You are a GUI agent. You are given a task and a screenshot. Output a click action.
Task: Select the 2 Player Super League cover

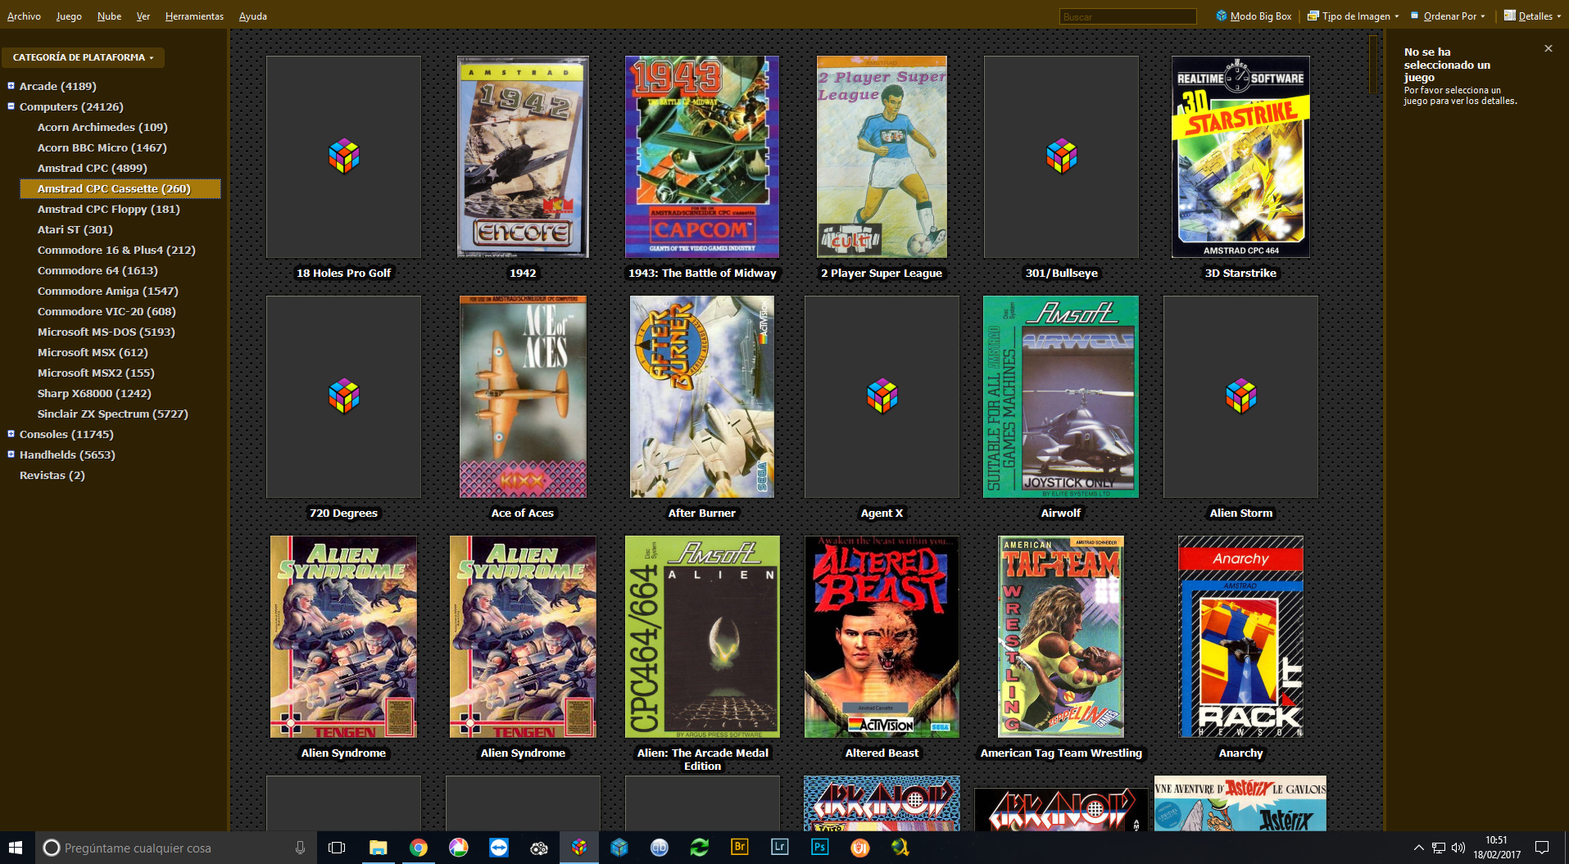point(882,156)
